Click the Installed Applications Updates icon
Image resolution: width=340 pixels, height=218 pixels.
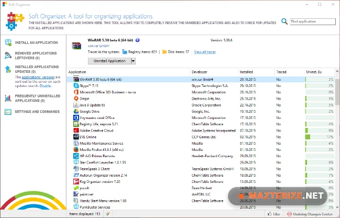click(8, 69)
